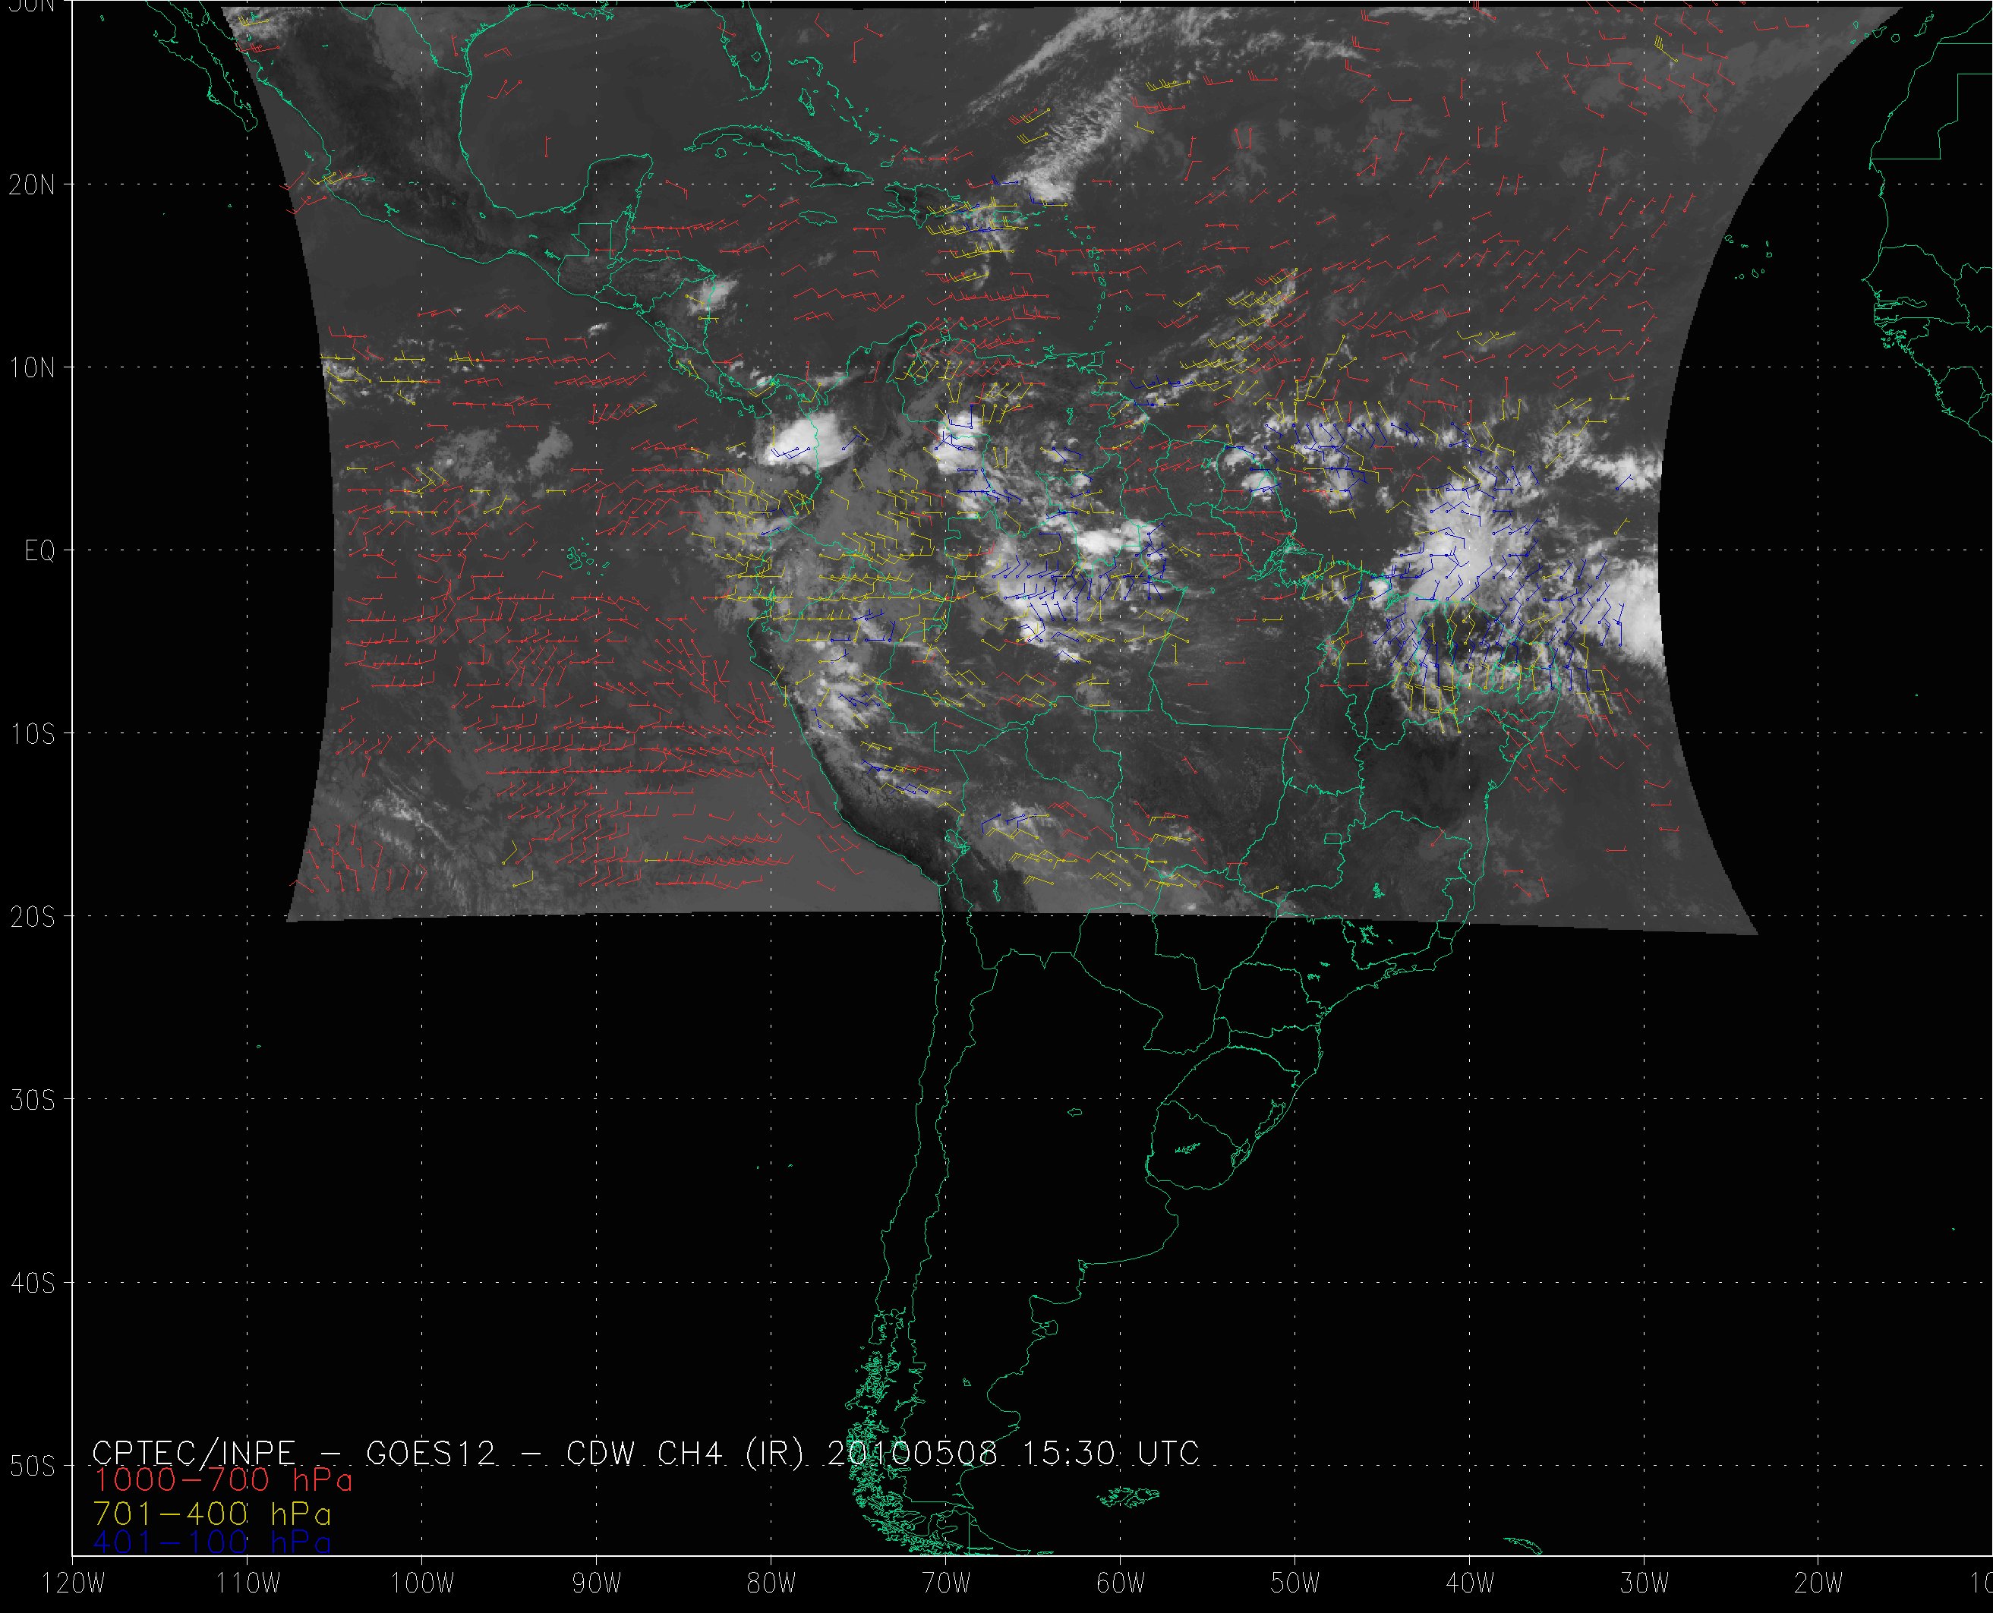1993x1613 pixels.
Task: Click the 90W longitude axis label
Action: pos(597,1584)
